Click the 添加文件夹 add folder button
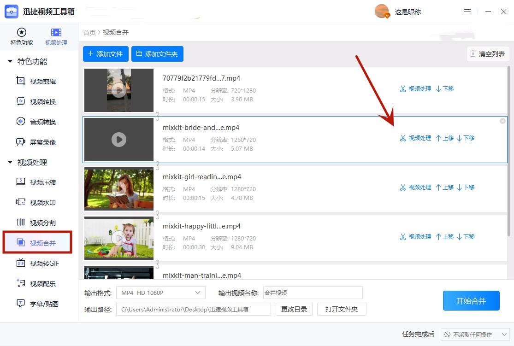 (x=157, y=53)
